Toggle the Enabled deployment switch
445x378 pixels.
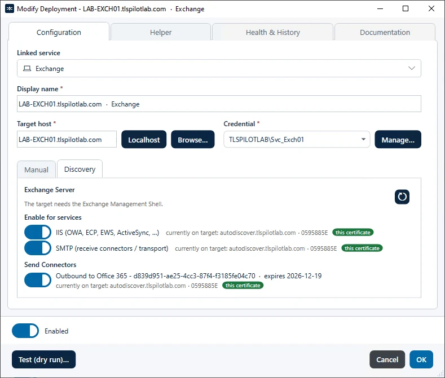coord(25,331)
